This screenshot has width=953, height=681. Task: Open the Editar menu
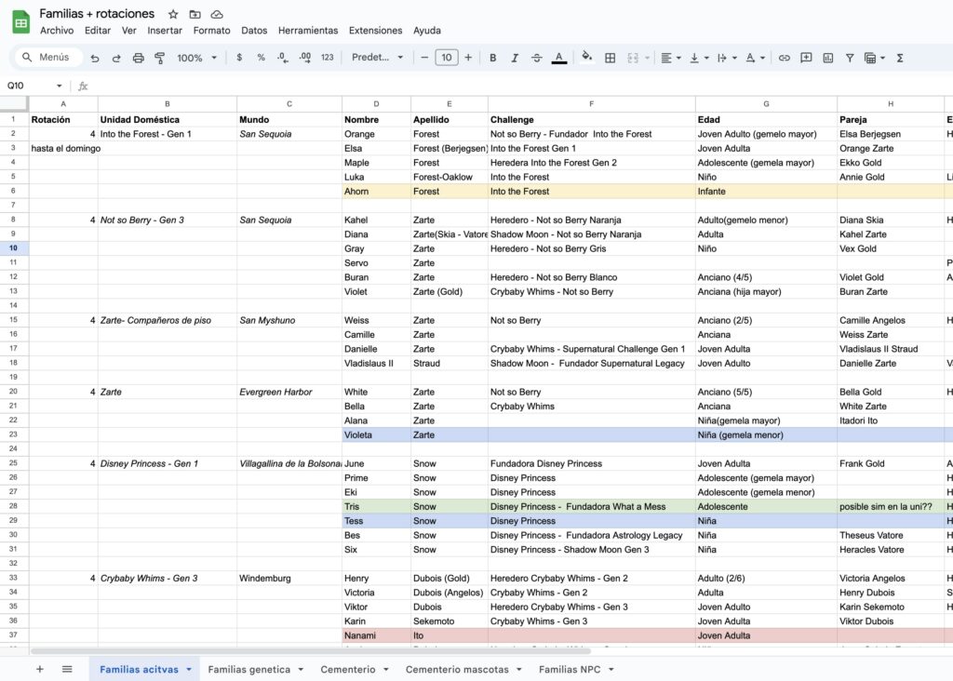pyautogui.click(x=98, y=31)
